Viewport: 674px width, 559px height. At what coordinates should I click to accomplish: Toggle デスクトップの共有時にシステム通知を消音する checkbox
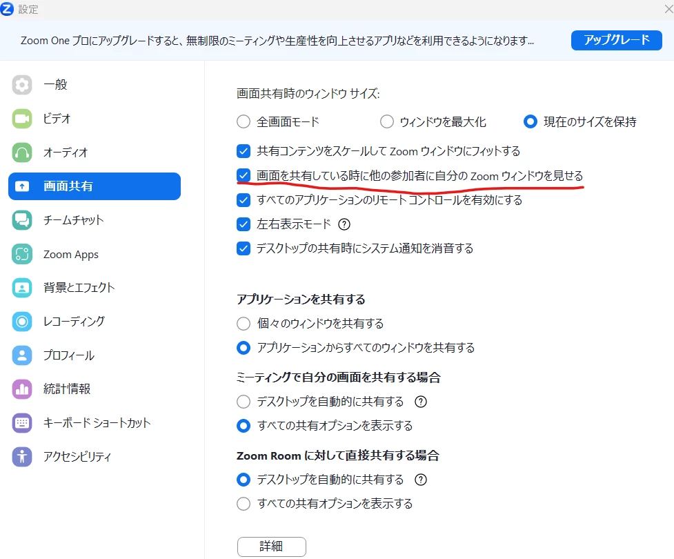244,248
